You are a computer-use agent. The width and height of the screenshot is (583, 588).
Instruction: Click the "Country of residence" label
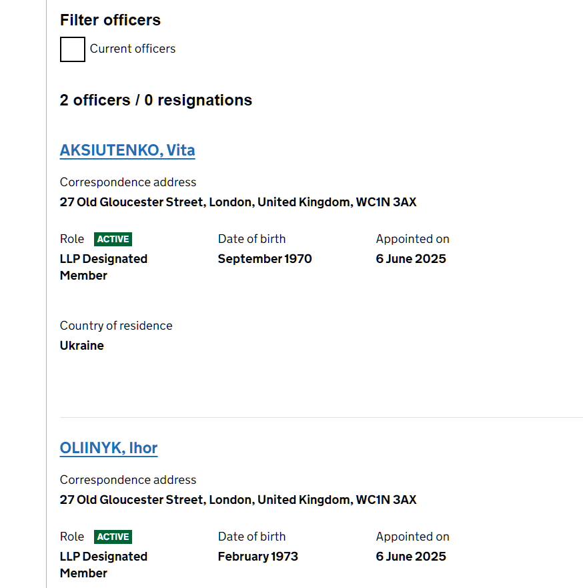coord(116,326)
